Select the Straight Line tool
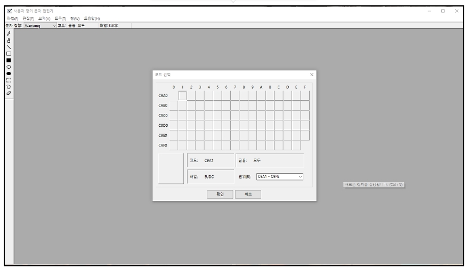Image resolution: width=468 pixels, height=269 pixels. click(9, 47)
